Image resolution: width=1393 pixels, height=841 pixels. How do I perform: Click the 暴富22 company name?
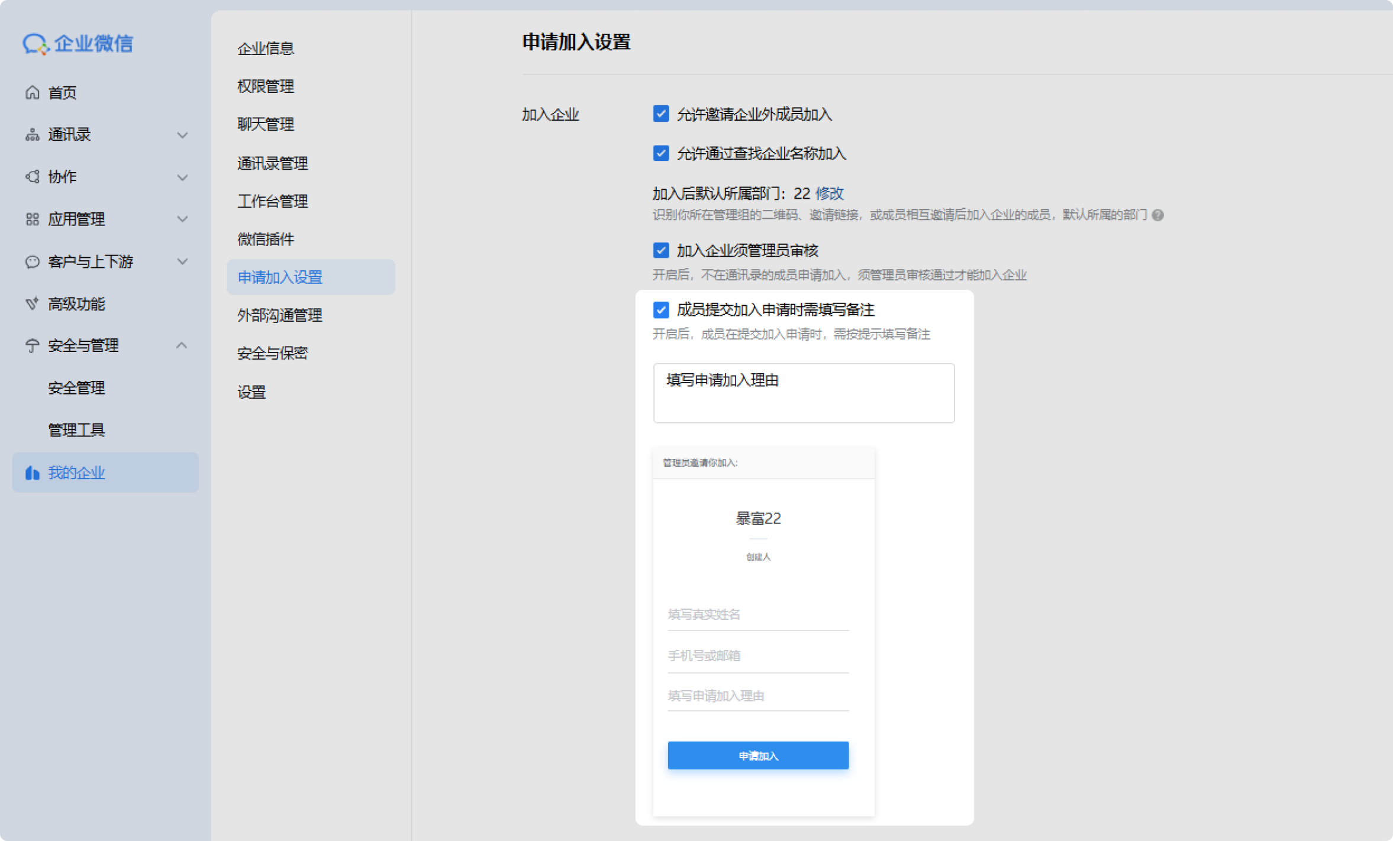(758, 519)
